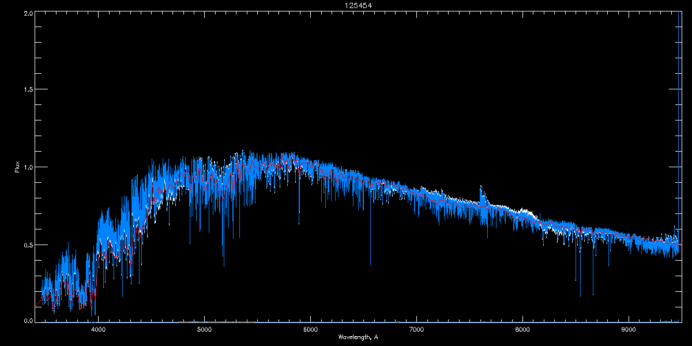
Task: Click the spectrum peak near 5400 Å
Action: 243,151
